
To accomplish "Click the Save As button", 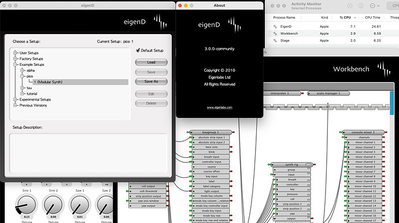I will (151, 81).
